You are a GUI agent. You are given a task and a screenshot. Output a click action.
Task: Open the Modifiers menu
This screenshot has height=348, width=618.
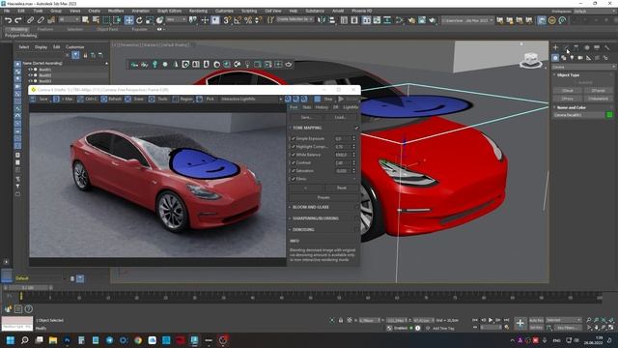tap(116, 11)
